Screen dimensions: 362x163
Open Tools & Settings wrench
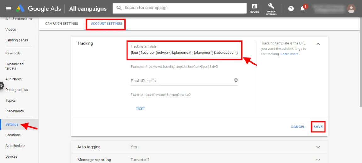click(x=271, y=9)
